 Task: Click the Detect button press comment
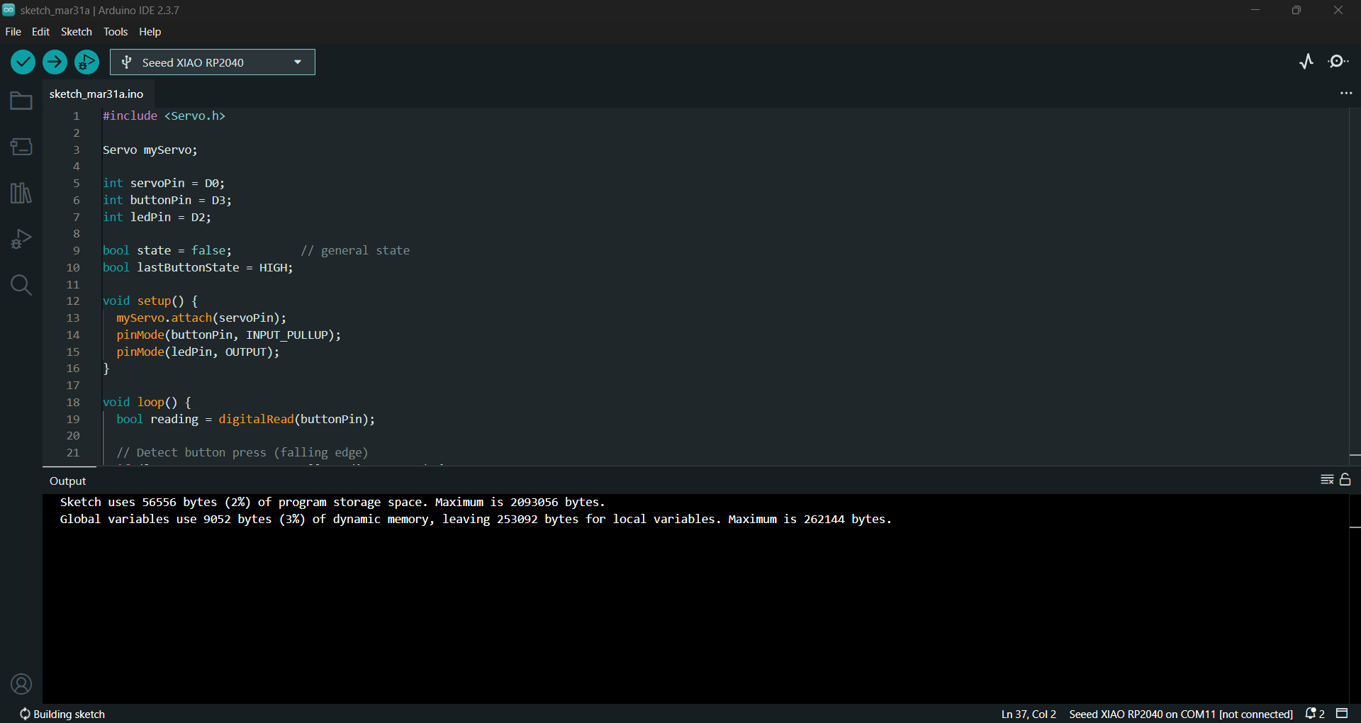click(242, 453)
